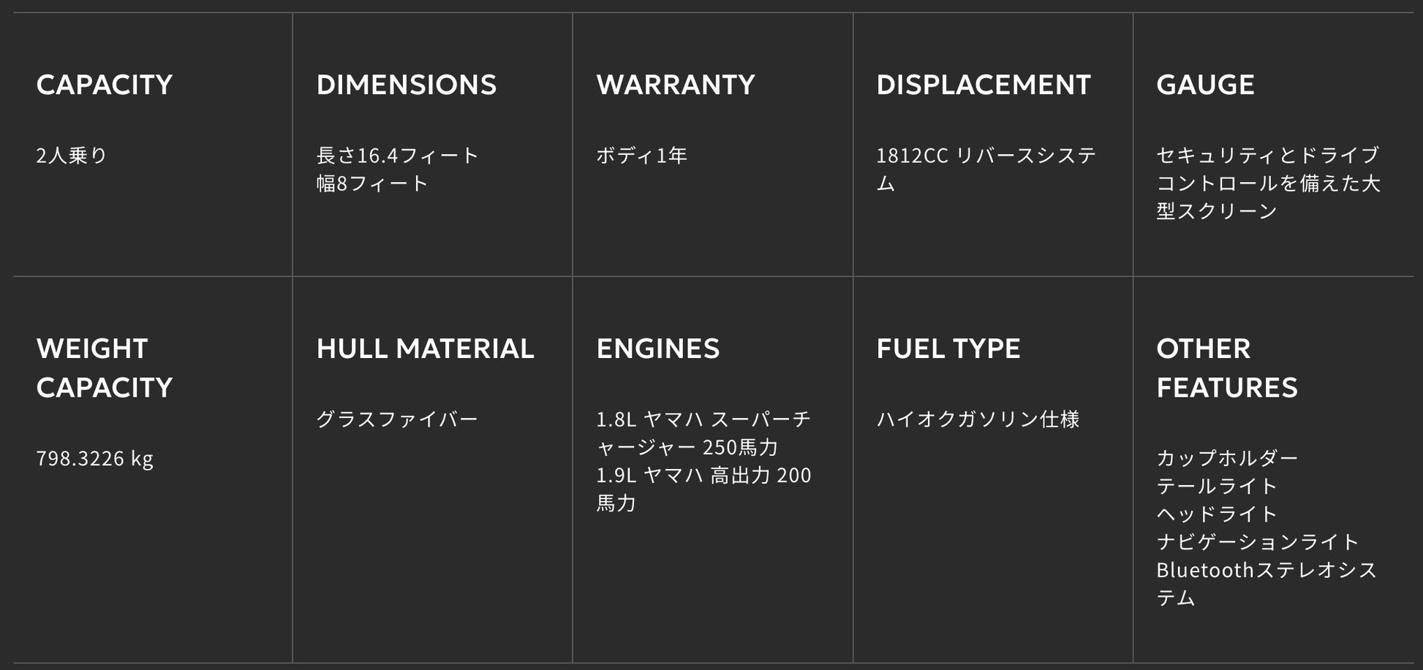Click the DISPLACEMENT heading

983,85
